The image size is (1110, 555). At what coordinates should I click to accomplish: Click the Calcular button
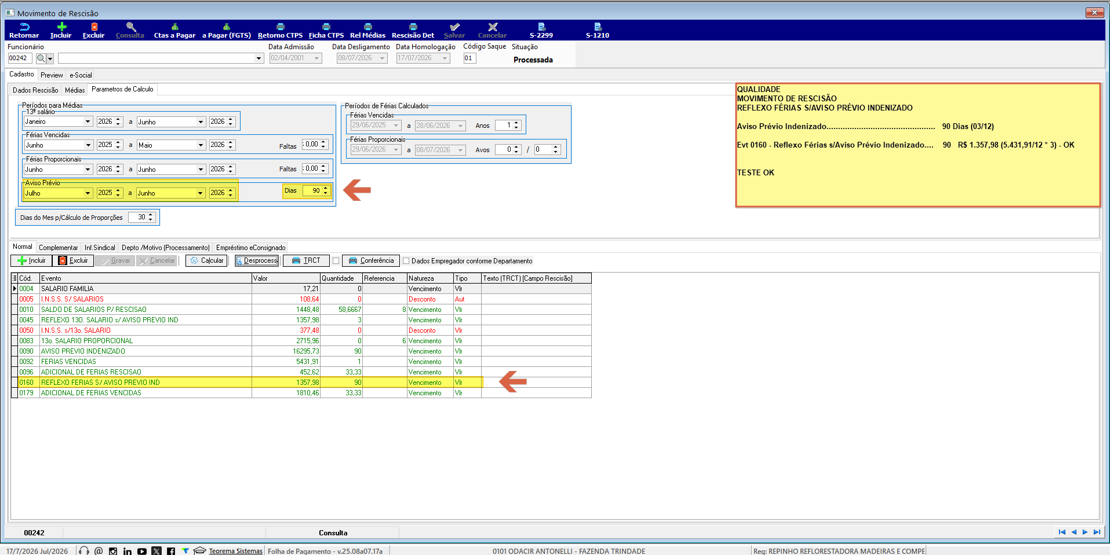pyautogui.click(x=207, y=261)
